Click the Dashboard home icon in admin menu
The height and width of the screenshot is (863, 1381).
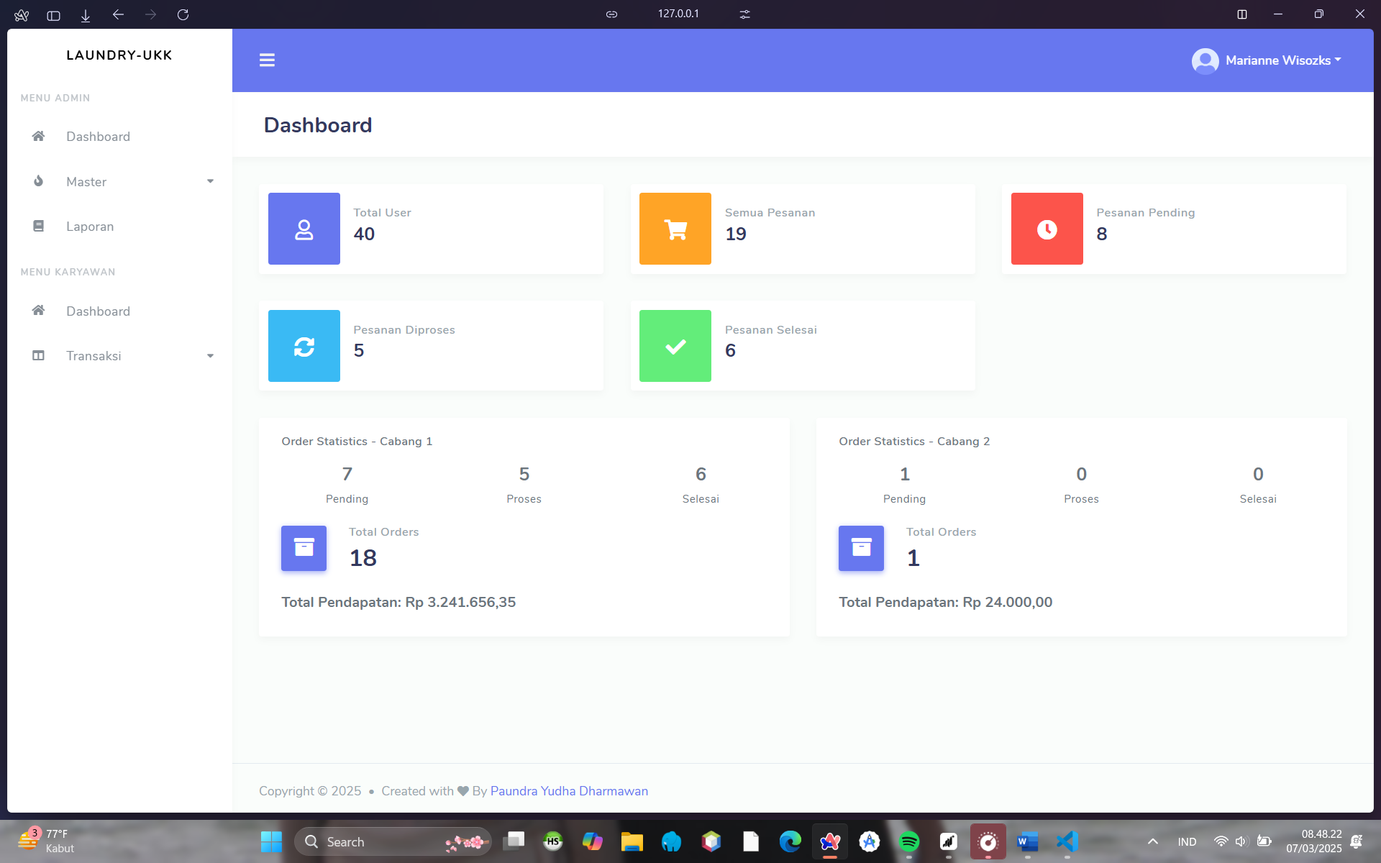tap(38, 136)
